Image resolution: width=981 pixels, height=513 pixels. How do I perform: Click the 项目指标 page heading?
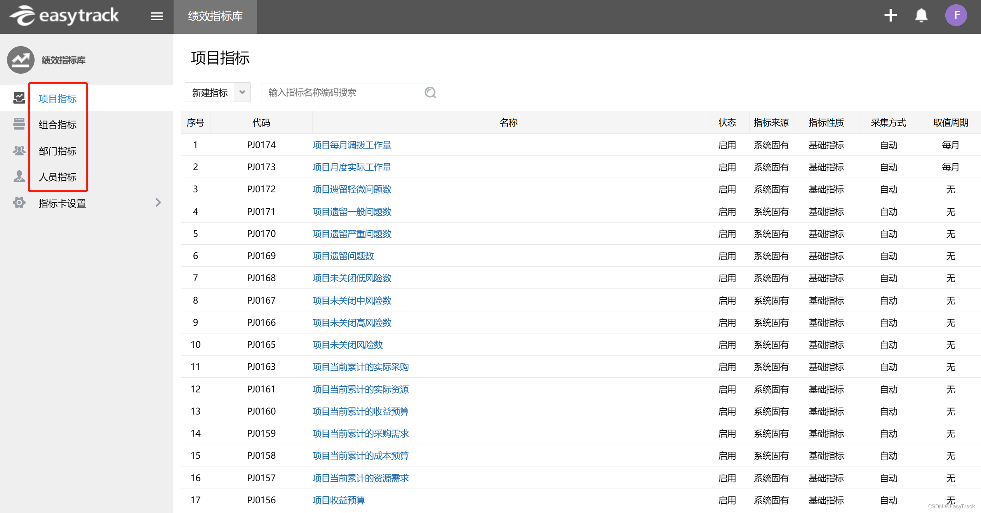220,58
